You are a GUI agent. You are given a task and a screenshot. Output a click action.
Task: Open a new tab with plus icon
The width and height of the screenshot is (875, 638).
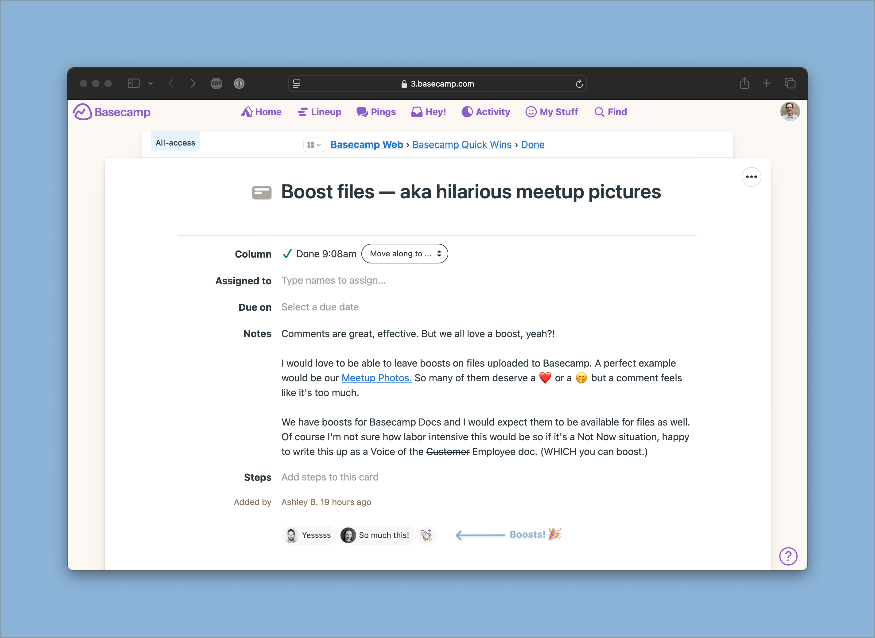(767, 83)
